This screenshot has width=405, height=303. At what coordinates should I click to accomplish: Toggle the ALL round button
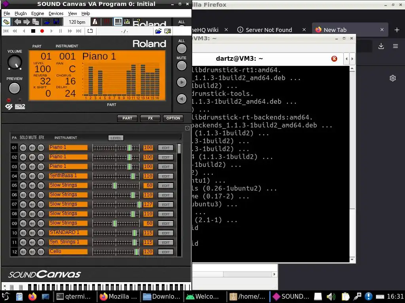coord(182,49)
